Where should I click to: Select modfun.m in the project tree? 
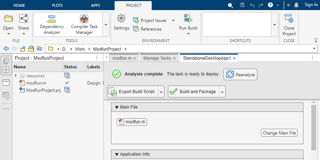tap(36, 83)
